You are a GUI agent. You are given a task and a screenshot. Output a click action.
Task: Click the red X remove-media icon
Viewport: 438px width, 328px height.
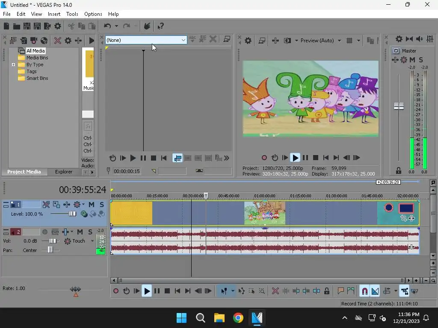pyautogui.click(x=58, y=41)
